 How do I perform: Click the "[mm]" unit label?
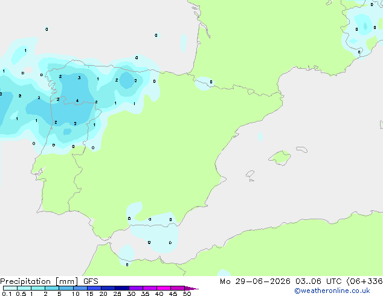coord(66,282)
